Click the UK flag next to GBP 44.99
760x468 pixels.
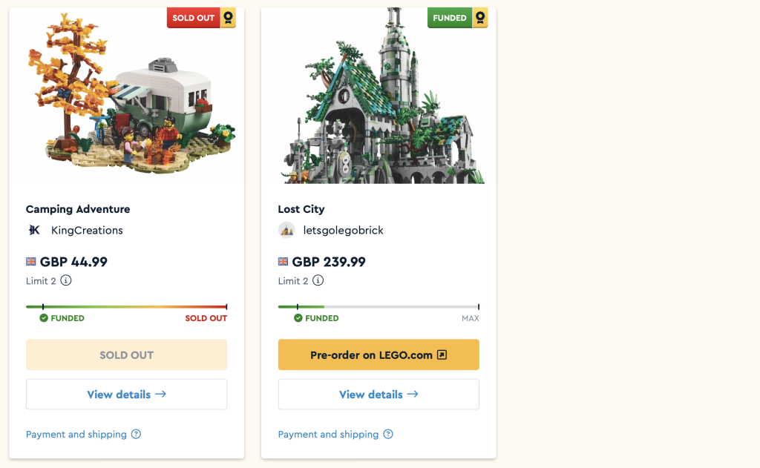(31, 262)
